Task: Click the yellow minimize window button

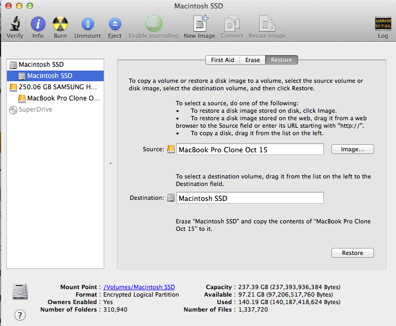Action: pos(19,6)
